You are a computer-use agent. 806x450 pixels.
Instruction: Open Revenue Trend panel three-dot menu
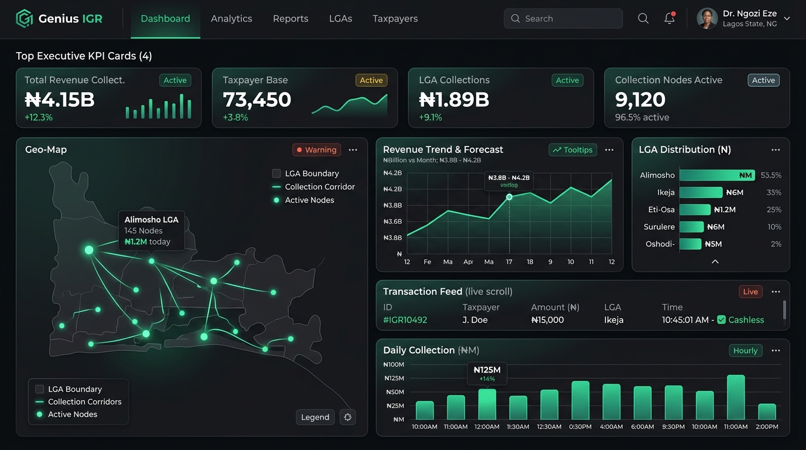tap(609, 150)
